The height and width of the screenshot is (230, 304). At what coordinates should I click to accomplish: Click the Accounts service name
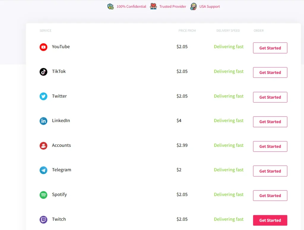pyautogui.click(x=61, y=145)
